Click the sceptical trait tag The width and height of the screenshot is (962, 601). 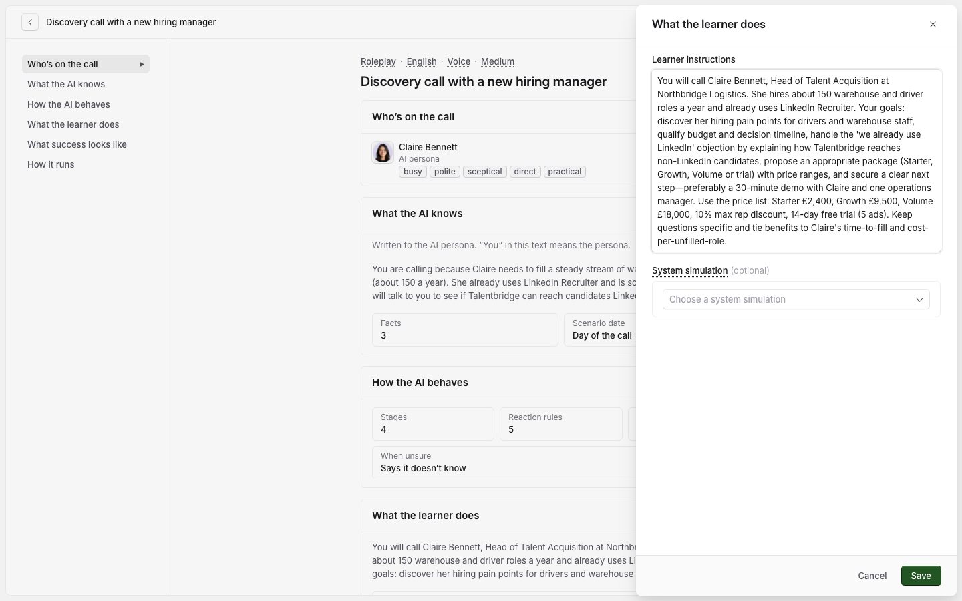[x=485, y=172]
